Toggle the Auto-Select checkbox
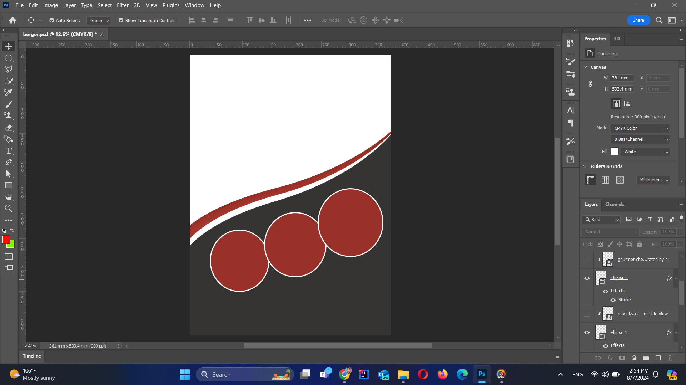This screenshot has width=686, height=385. click(52, 21)
